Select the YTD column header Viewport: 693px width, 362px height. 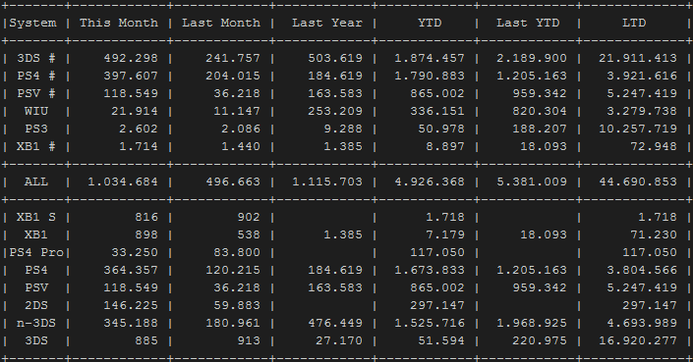click(430, 23)
